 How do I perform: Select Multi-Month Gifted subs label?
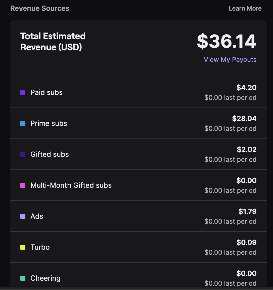coord(71,185)
